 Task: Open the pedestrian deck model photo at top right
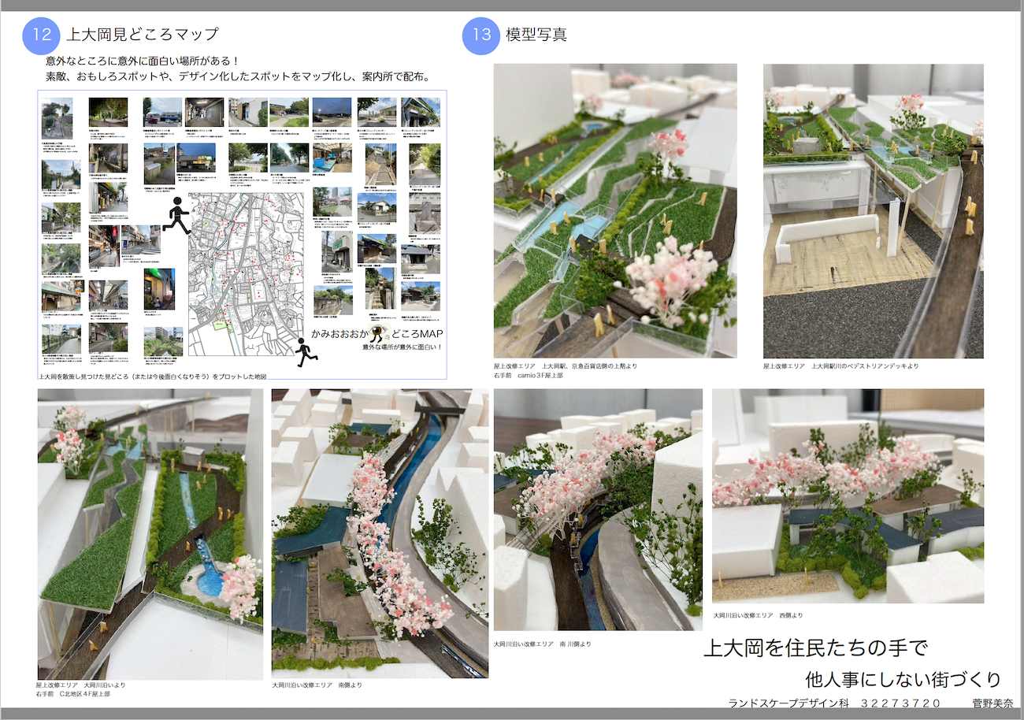coord(873,210)
